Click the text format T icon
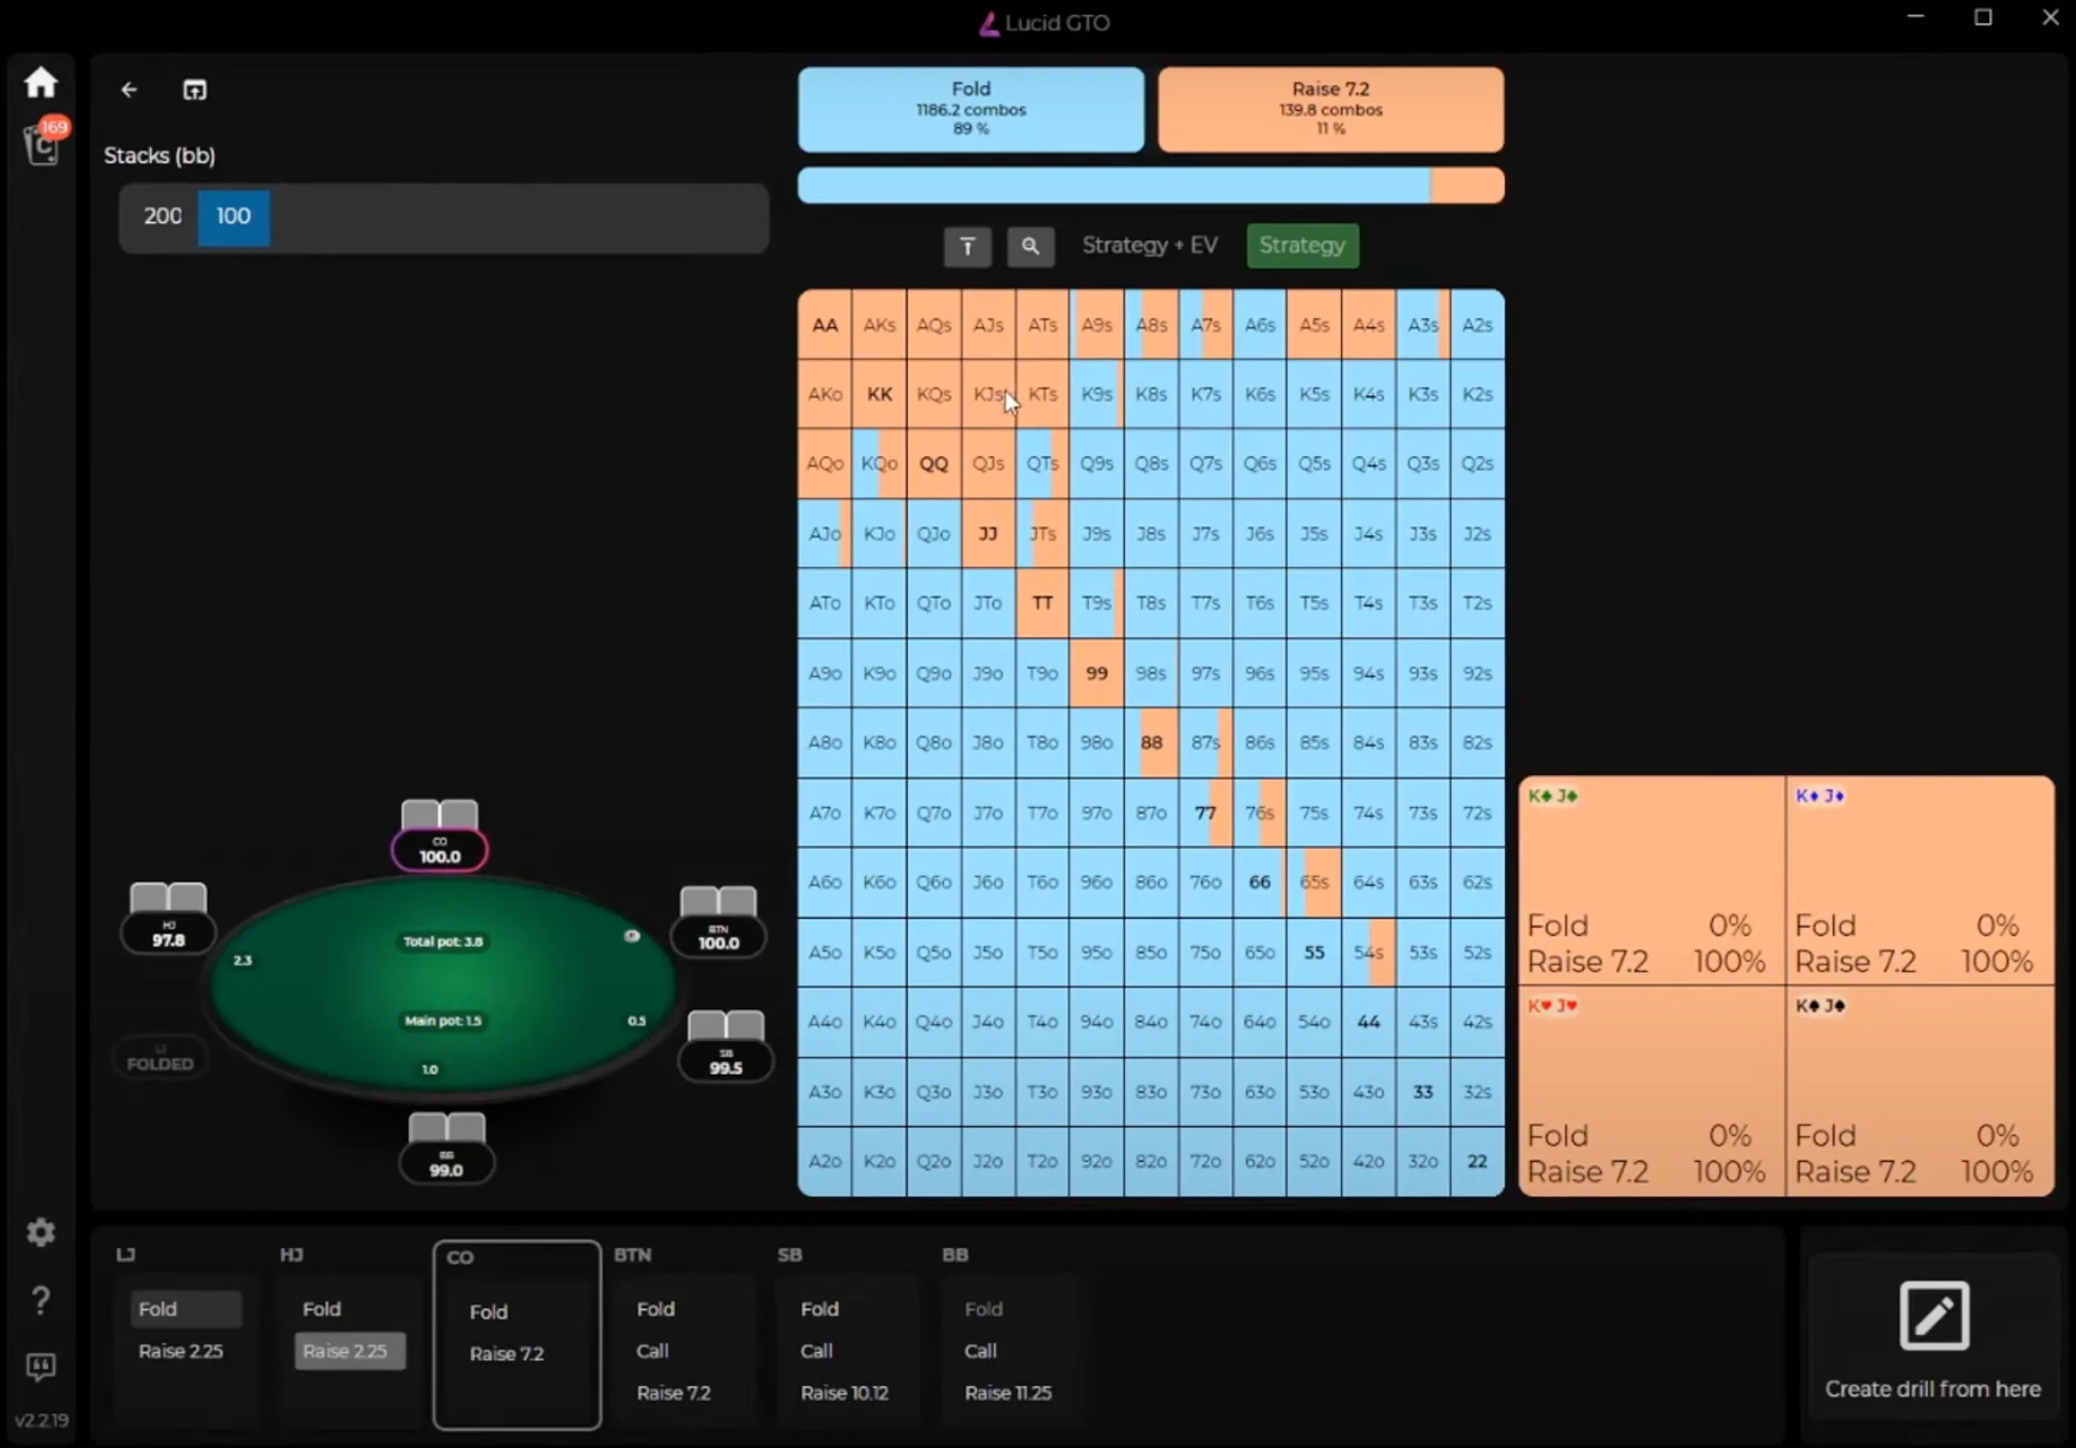This screenshot has height=1448, width=2076. click(x=967, y=246)
